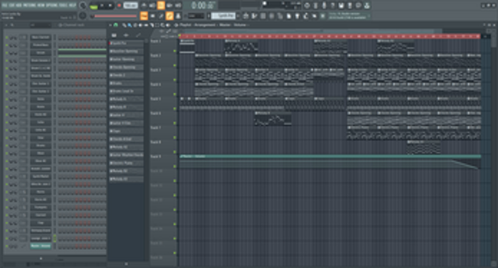Open the FILE menu
This screenshot has width=498, height=268.
coord(4,6)
